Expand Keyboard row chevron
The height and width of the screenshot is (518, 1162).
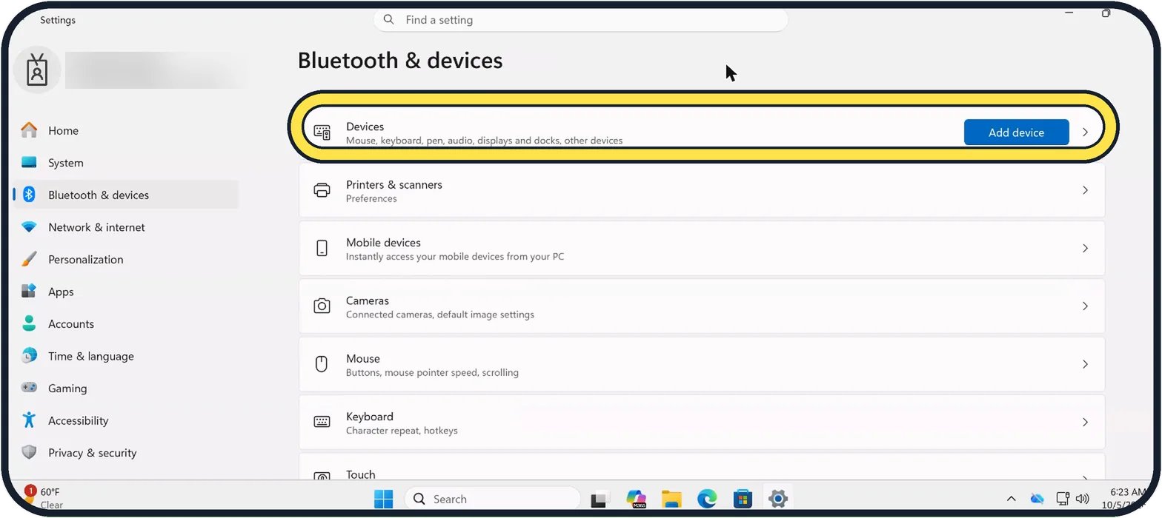[1085, 422]
